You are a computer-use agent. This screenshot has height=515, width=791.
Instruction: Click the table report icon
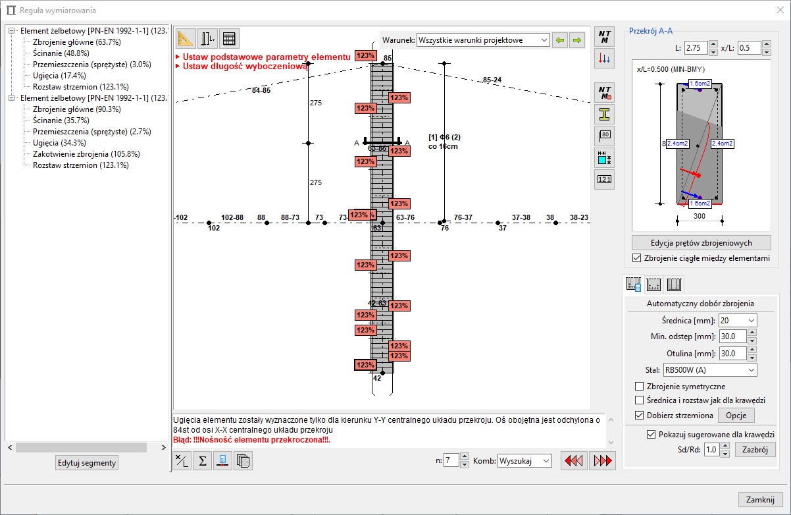click(229, 40)
